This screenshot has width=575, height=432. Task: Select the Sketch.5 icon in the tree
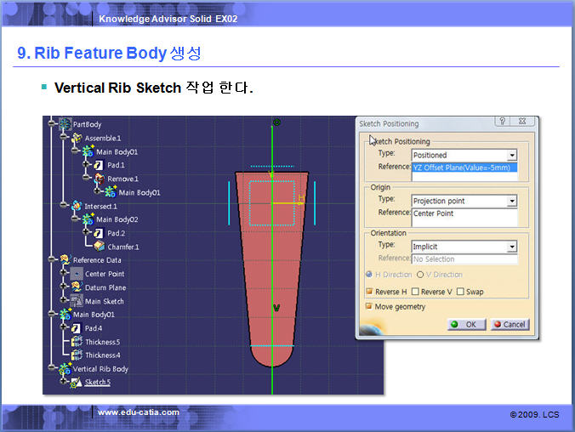[75, 383]
